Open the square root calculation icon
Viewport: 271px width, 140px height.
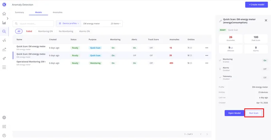click(4, 40)
